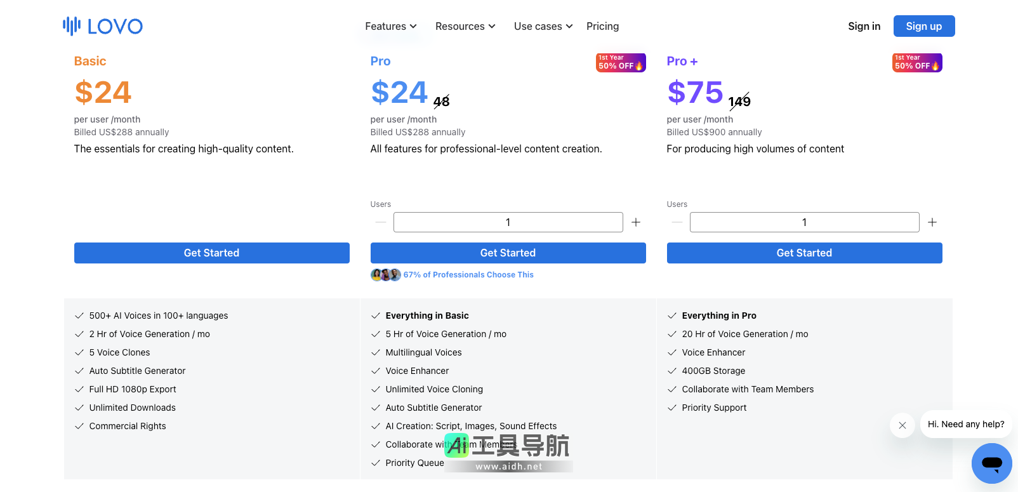Click the LOVO logo in the header
The image size is (1018, 492).
coord(103,26)
